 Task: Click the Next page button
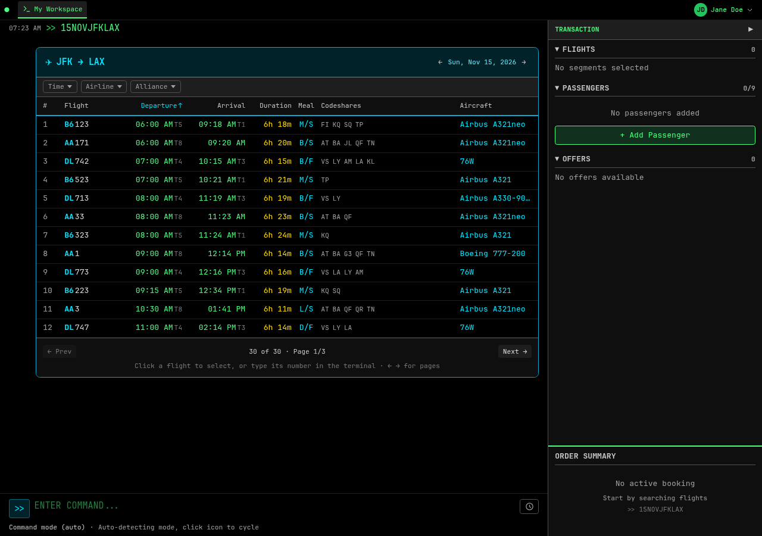(x=515, y=351)
